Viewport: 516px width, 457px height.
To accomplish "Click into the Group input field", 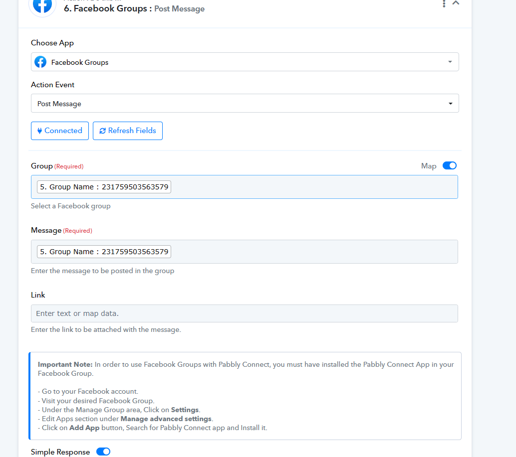I will pos(245,187).
